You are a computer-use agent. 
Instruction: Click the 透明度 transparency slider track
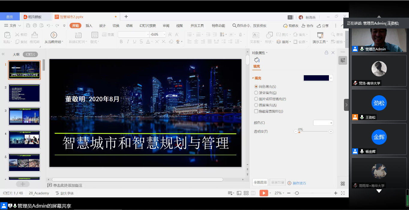coord(313,132)
